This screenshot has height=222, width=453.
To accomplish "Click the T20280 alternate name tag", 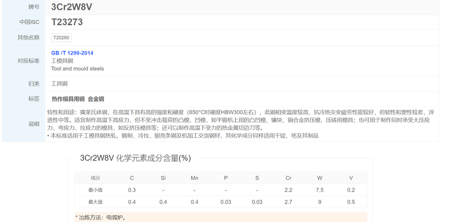I will point(61,37).
